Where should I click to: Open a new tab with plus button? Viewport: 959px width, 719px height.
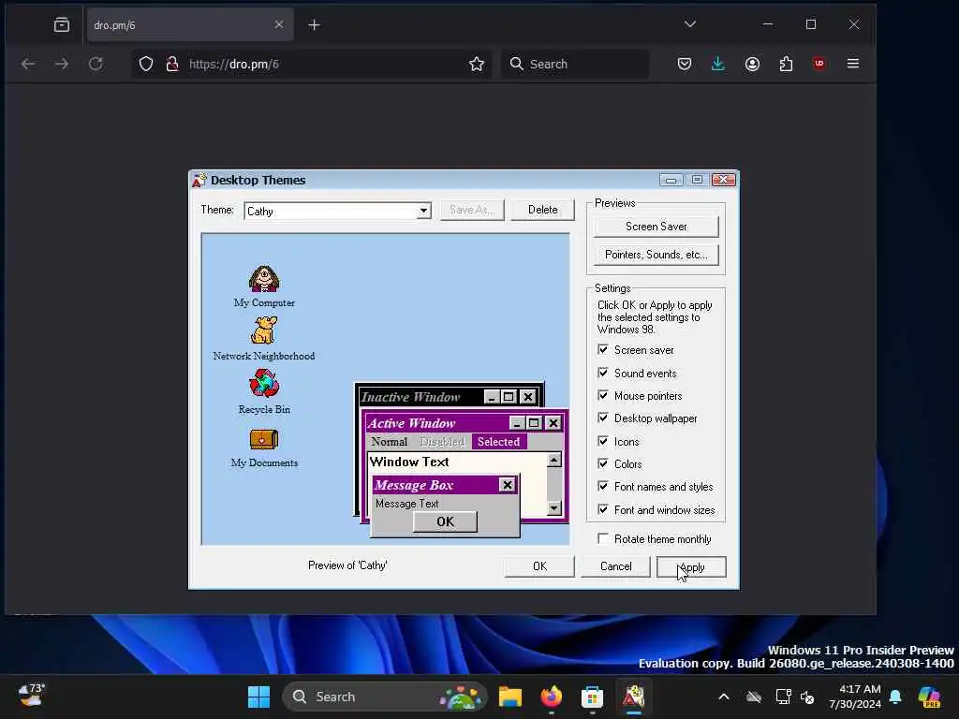[x=314, y=25]
